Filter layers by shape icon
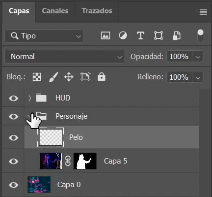The height and width of the screenshot is (197, 212). 159,35
